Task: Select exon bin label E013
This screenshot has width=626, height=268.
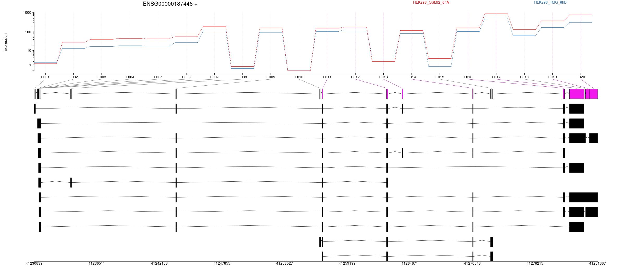Action: pyautogui.click(x=383, y=77)
